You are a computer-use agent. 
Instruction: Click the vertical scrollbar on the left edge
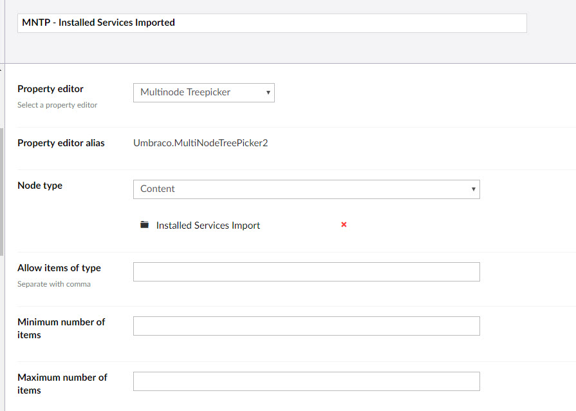[2, 193]
